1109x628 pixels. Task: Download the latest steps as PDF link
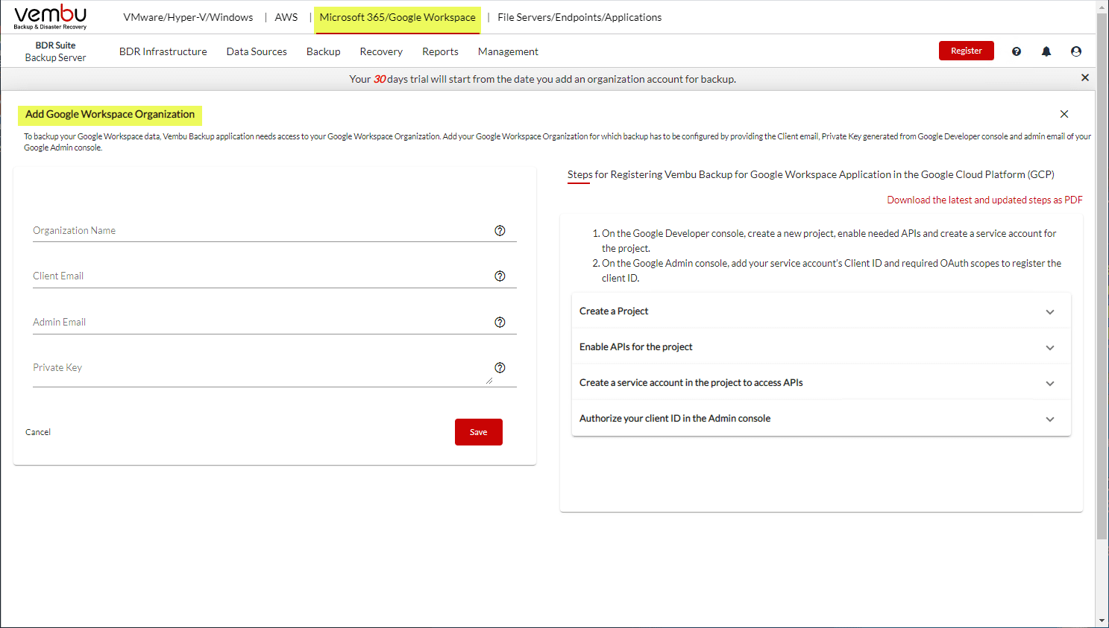(984, 200)
